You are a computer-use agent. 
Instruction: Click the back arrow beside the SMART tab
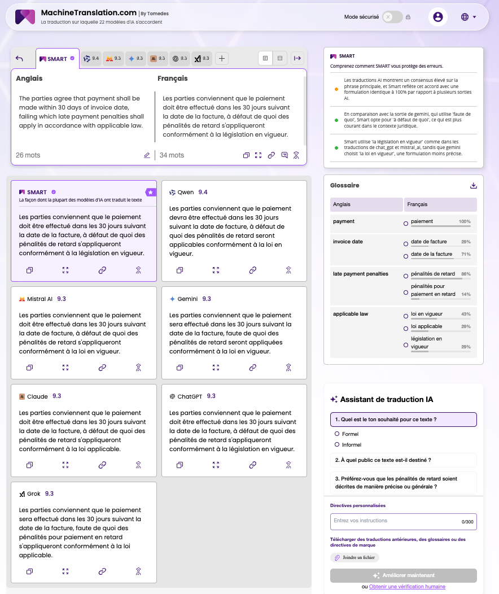[20, 58]
